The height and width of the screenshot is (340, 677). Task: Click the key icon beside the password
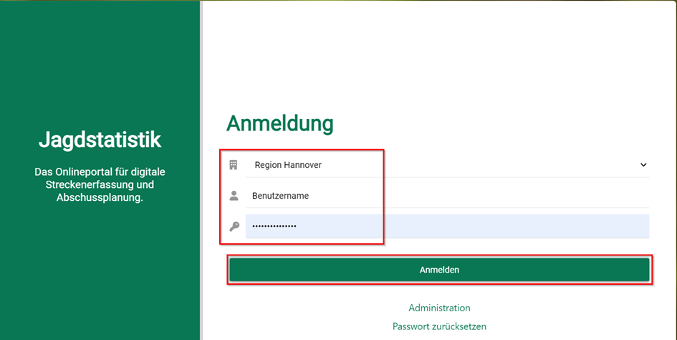point(234,227)
